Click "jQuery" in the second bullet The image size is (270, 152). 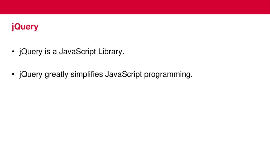(x=31, y=74)
